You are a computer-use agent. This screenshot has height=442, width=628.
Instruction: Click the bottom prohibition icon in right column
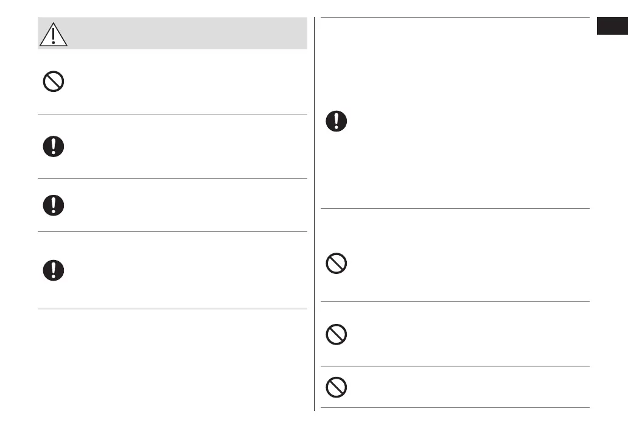[336, 387]
